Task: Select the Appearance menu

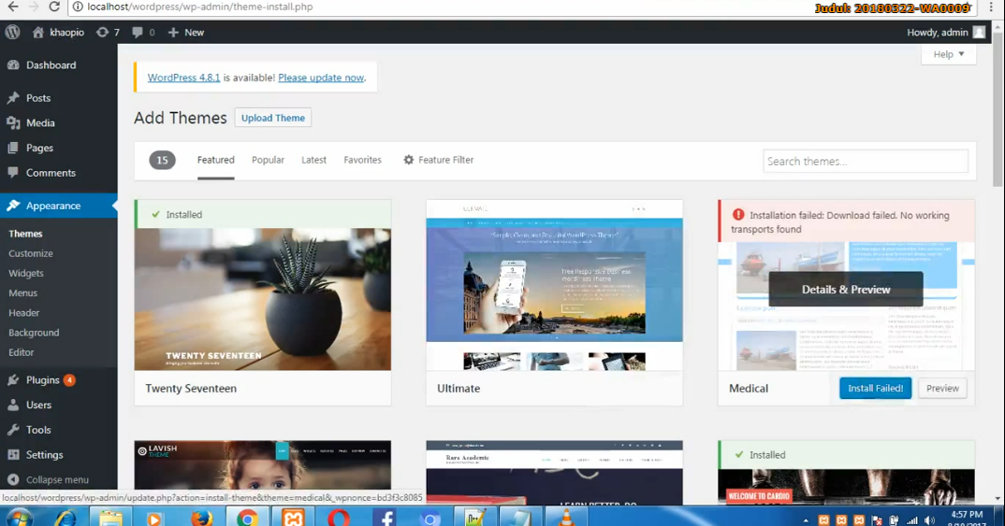Action: (x=58, y=206)
